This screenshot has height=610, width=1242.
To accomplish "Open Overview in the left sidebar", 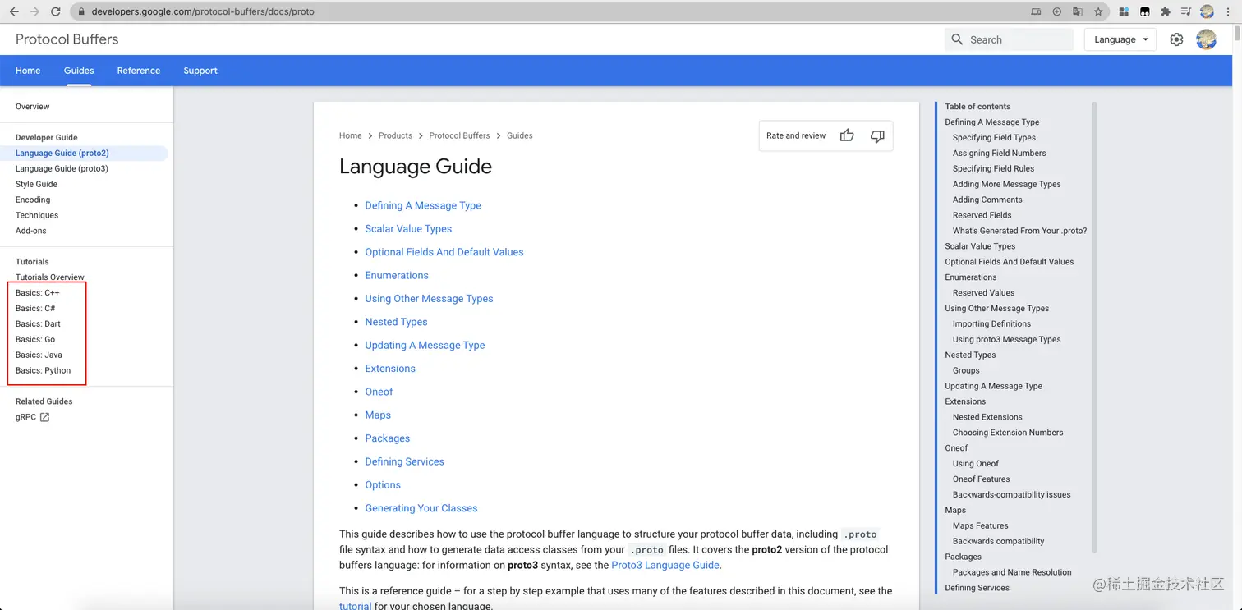I will click(x=33, y=107).
